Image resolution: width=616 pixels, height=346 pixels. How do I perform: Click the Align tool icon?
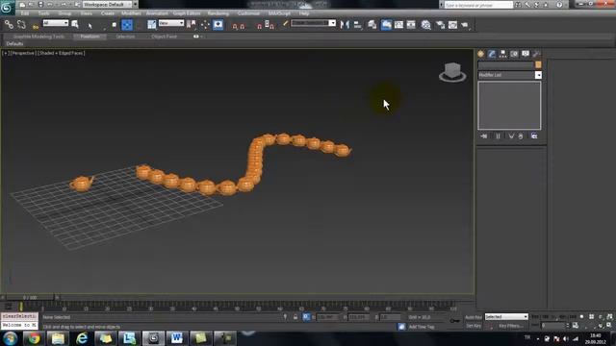click(357, 25)
